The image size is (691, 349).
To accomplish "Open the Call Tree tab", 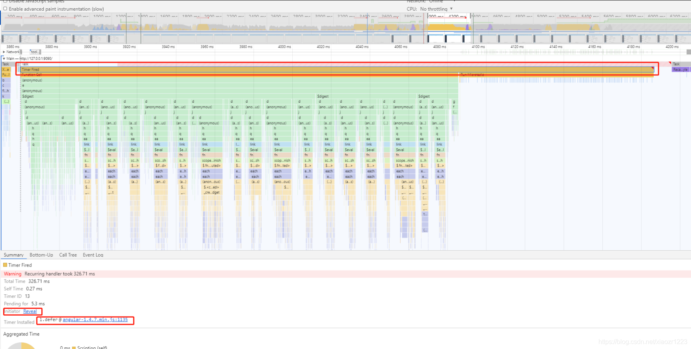I will (68, 255).
